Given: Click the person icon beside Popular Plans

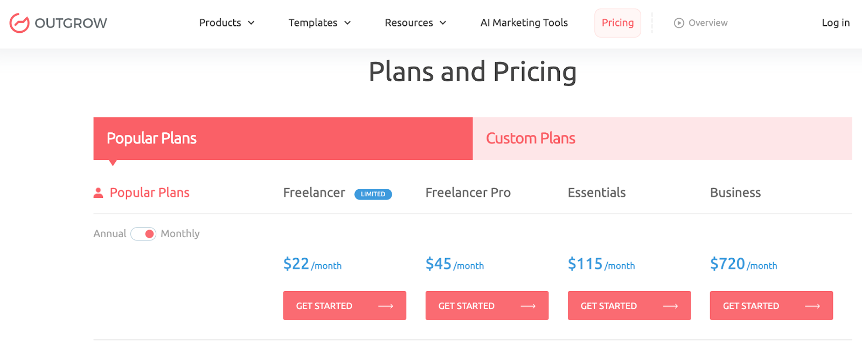Looking at the screenshot, I should tap(98, 193).
